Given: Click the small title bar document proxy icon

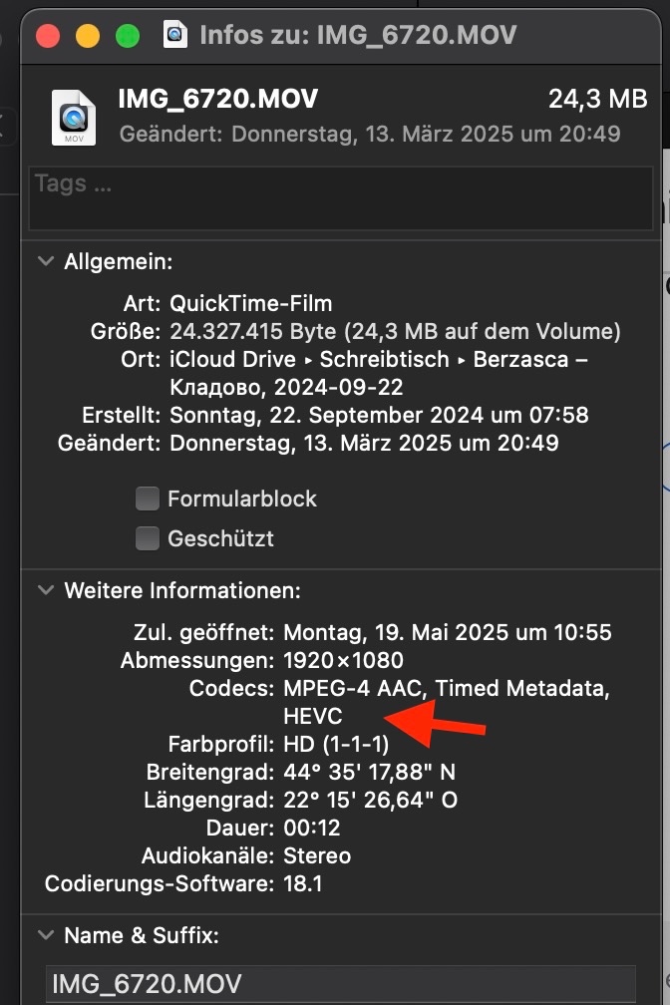Looking at the screenshot, I should [176, 35].
